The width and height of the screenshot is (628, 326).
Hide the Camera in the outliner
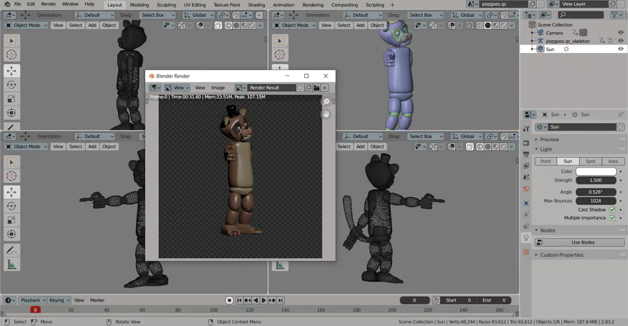coord(620,33)
